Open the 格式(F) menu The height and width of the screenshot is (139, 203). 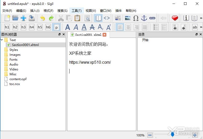49,11
